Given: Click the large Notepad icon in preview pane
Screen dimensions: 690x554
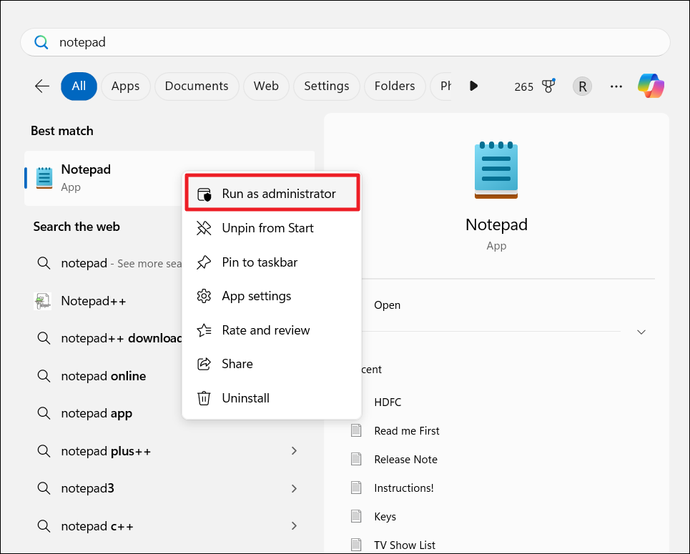Looking at the screenshot, I should tap(496, 170).
